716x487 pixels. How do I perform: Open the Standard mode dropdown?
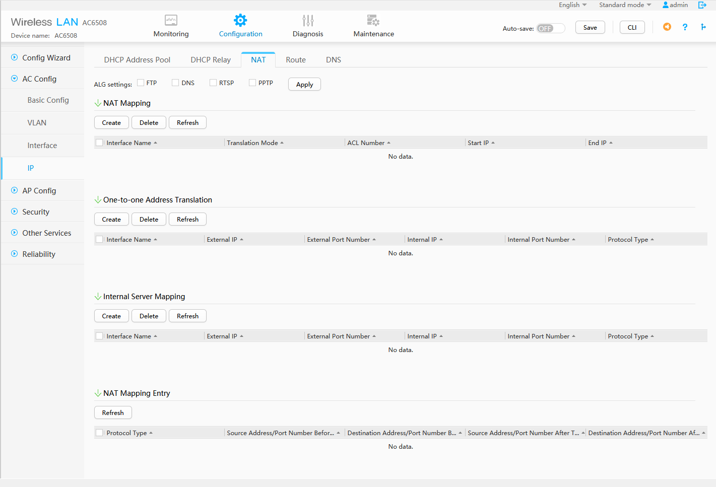[625, 5]
